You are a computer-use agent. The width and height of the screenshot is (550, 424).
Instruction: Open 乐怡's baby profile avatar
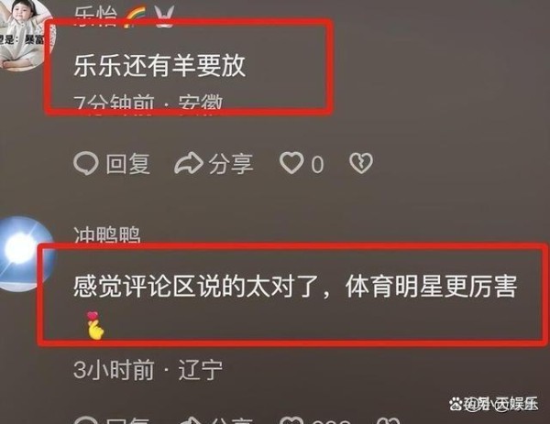(27, 34)
